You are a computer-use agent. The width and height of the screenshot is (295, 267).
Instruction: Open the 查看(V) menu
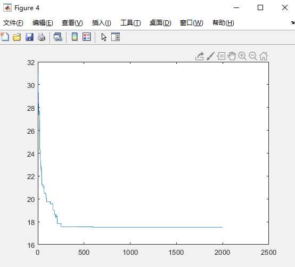[x=72, y=23]
